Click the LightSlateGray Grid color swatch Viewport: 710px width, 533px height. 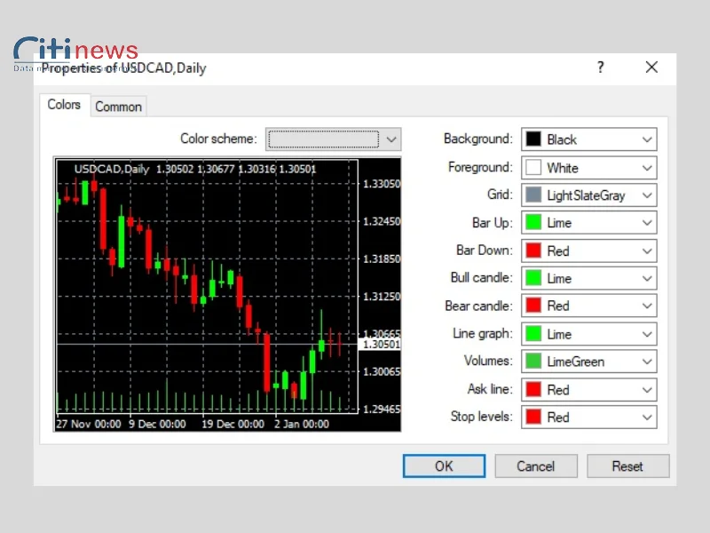[x=533, y=195]
